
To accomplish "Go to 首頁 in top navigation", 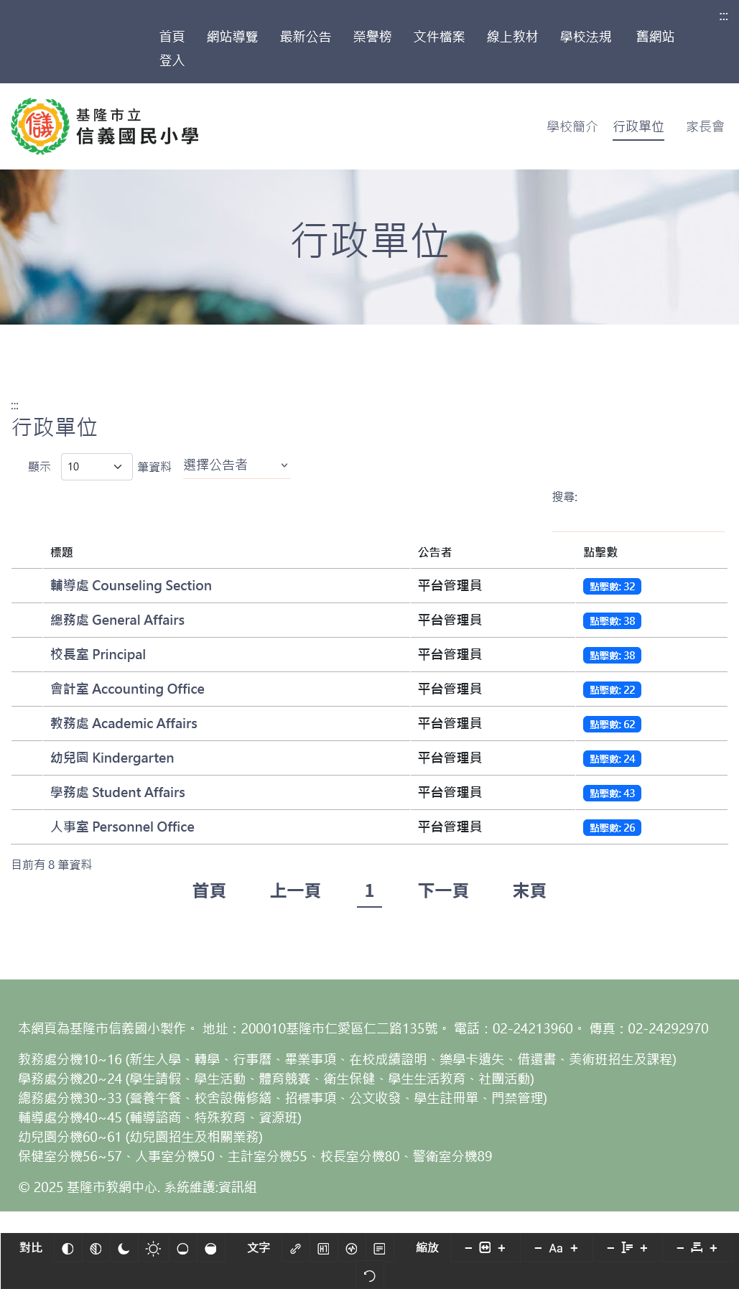I will pos(172,37).
